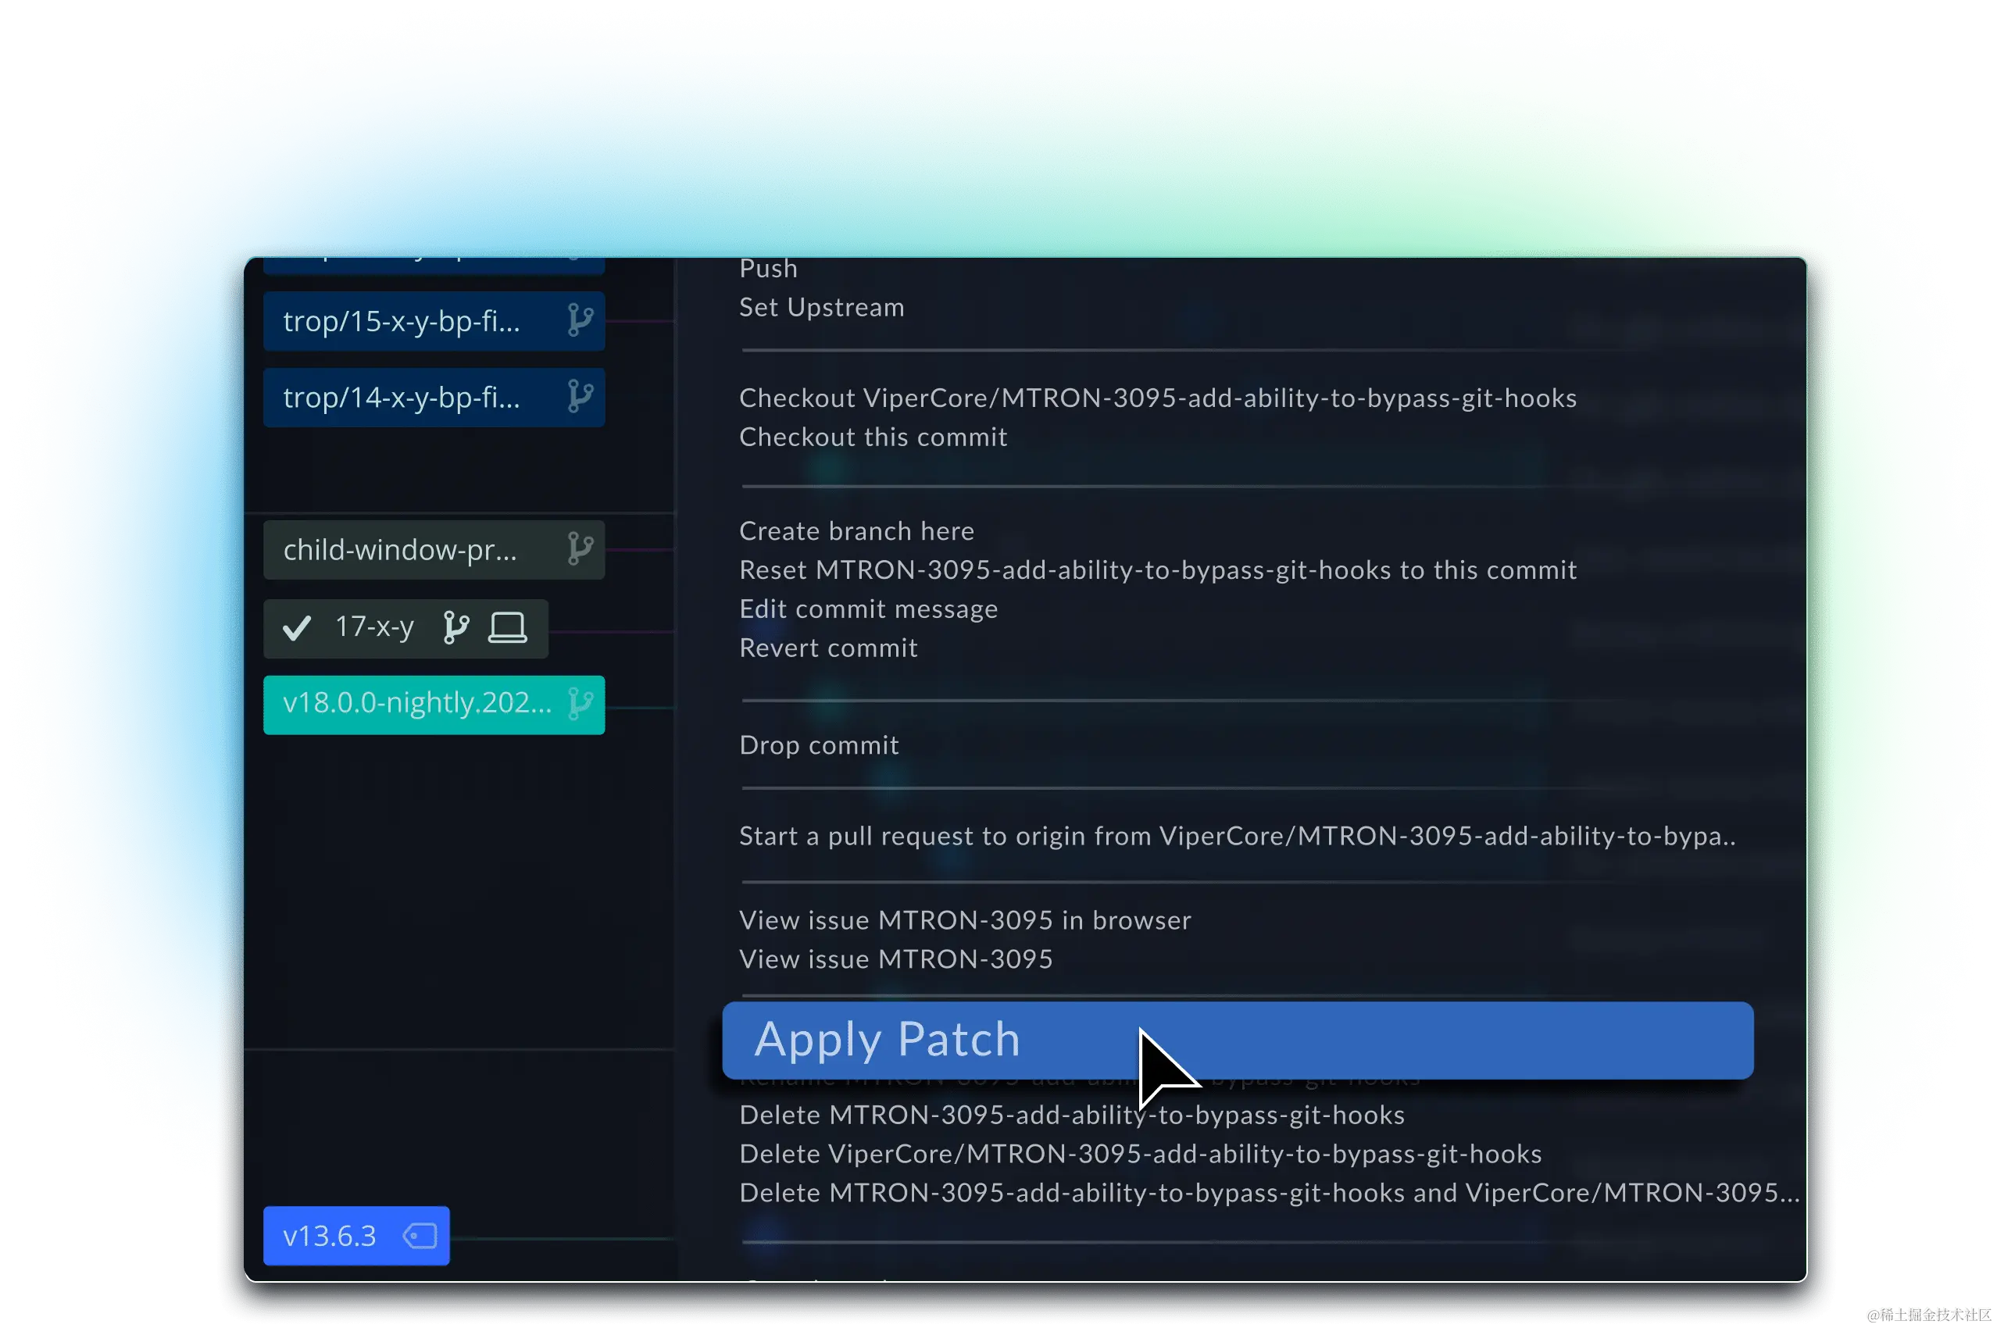Viewport: 1997px width, 1328px height.
Task: Start a pull request to origin
Action: (x=1237, y=837)
